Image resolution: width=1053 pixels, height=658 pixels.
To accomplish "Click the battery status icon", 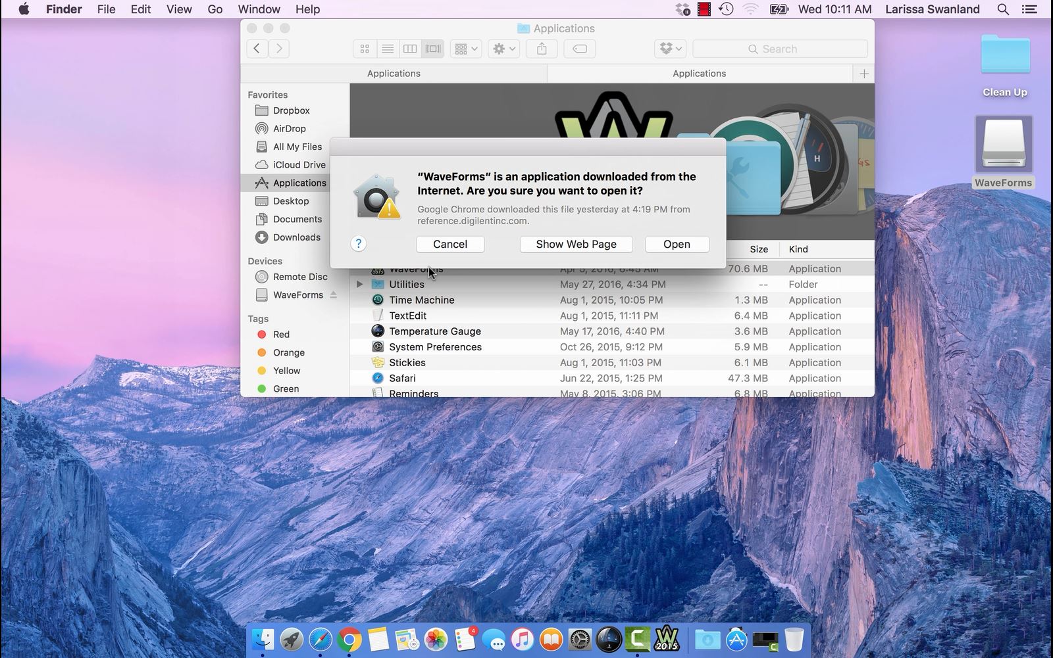I will [779, 9].
